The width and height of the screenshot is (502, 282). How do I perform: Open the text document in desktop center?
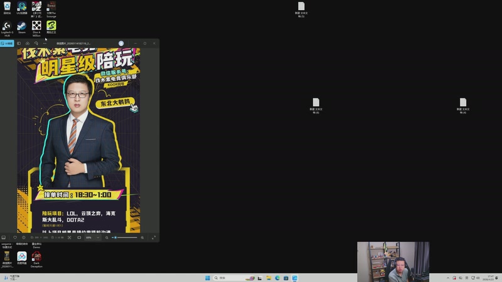[x=316, y=106]
